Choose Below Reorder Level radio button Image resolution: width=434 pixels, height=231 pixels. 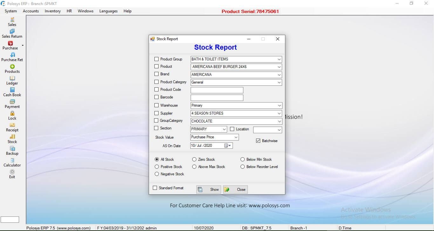(242, 167)
